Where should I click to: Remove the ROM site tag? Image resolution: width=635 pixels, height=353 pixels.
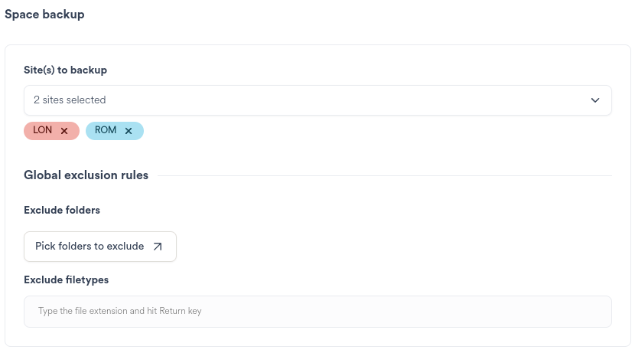[x=129, y=131]
